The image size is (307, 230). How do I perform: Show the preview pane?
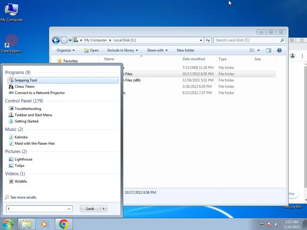pos(269,50)
